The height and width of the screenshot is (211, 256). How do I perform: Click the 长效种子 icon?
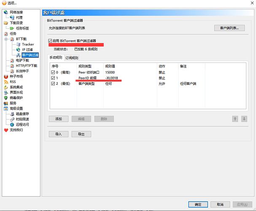click(12, 71)
